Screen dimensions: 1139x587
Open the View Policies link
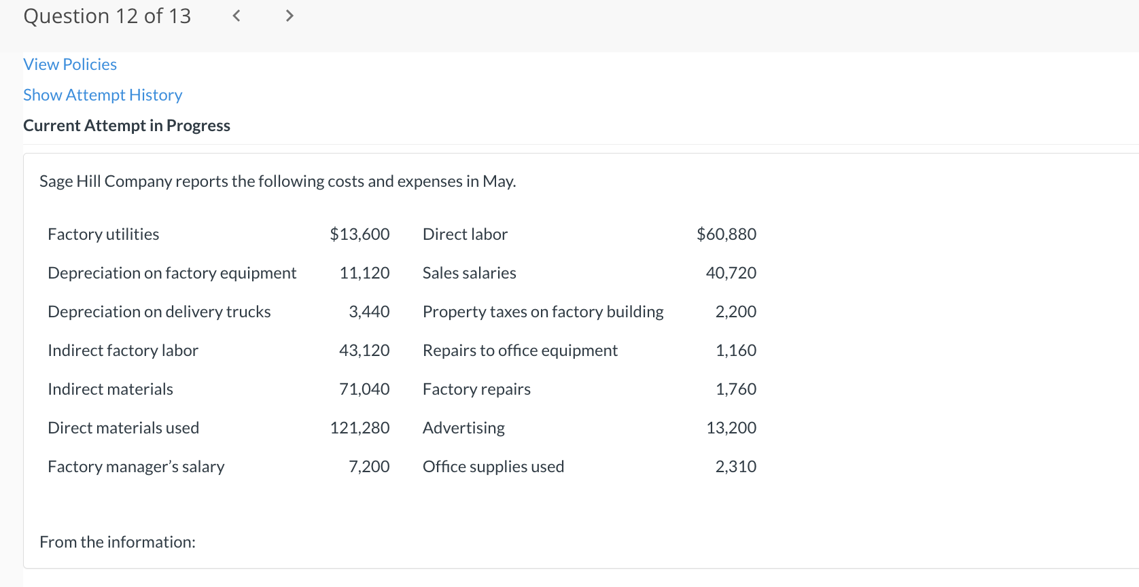[70, 65]
